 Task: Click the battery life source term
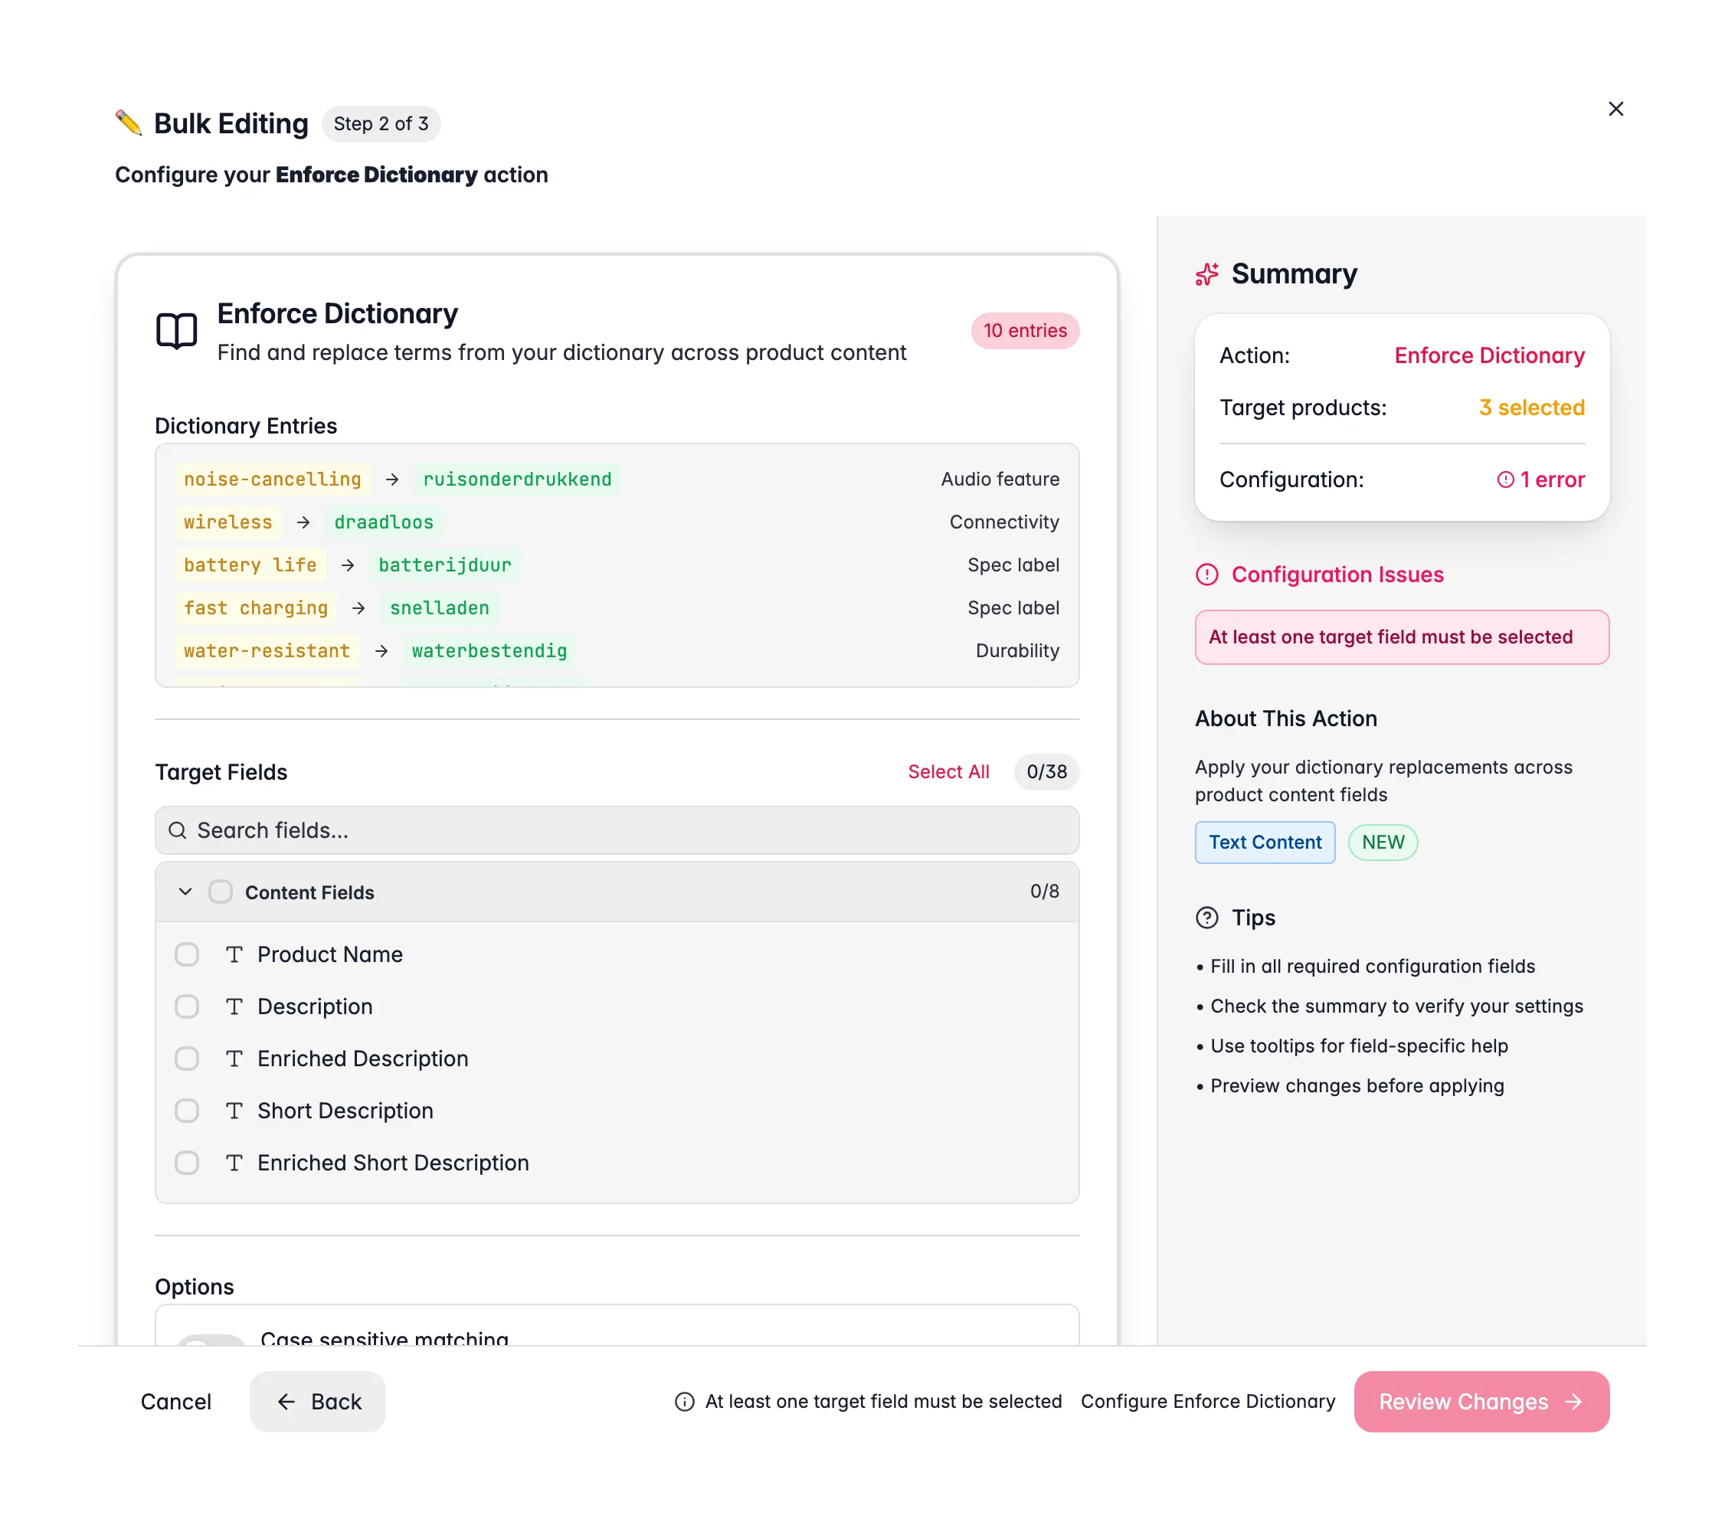click(250, 565)
